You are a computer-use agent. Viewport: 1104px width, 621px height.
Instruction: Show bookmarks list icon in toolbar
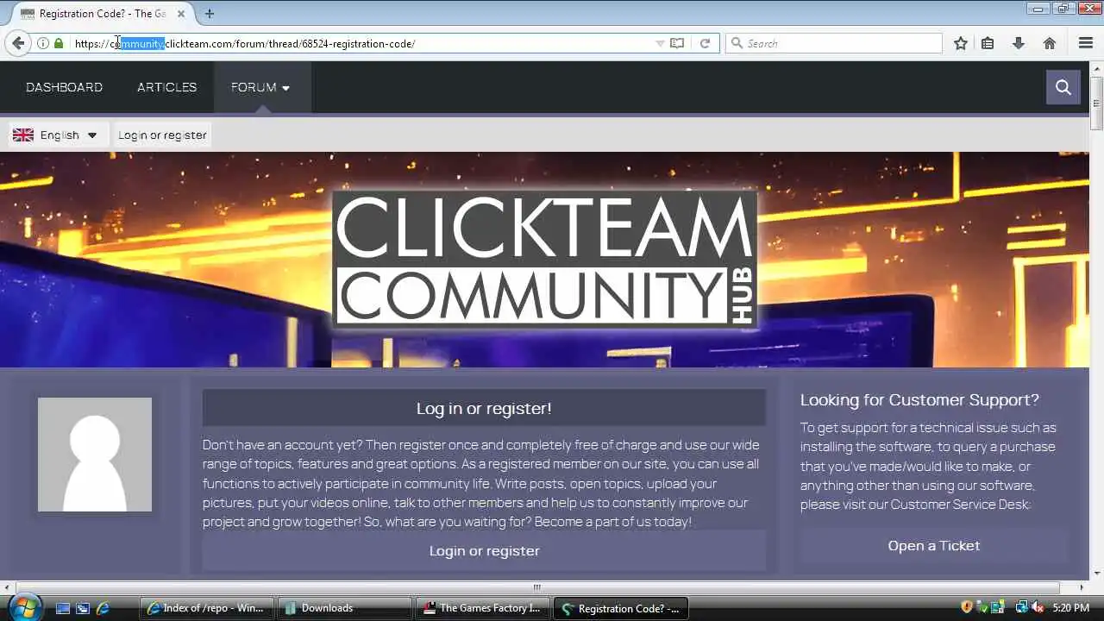tap(988, 43)
